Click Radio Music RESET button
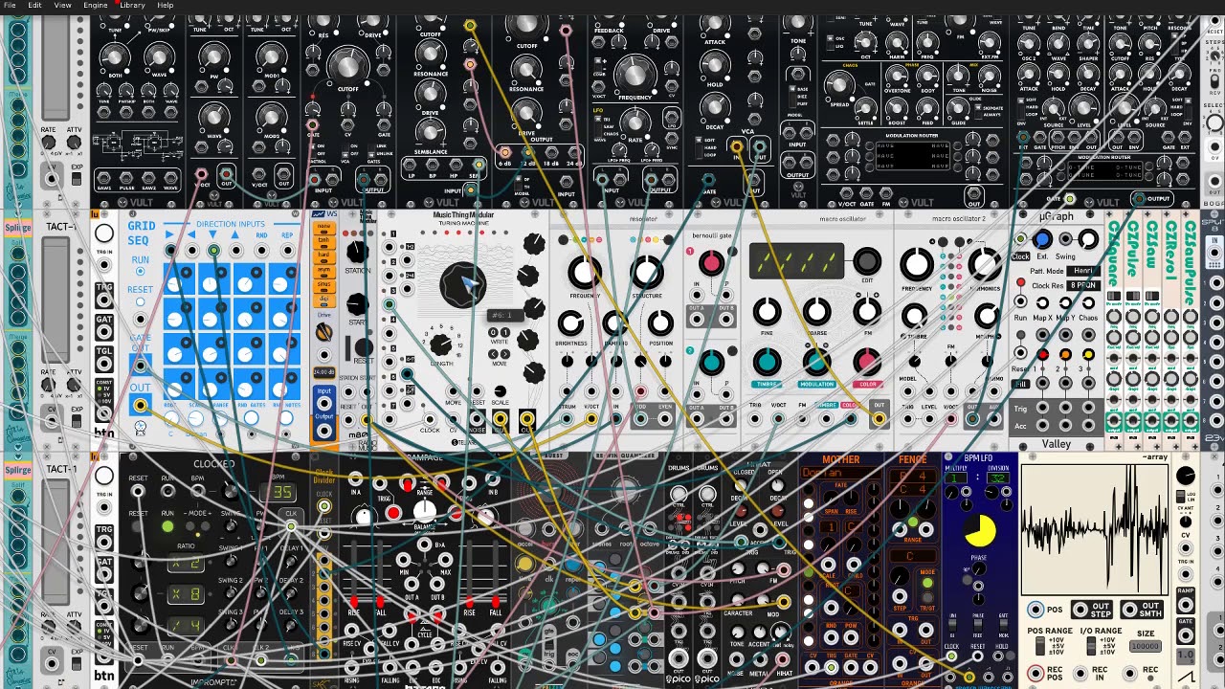This screenshot has width=1225, height=689. 364,347
